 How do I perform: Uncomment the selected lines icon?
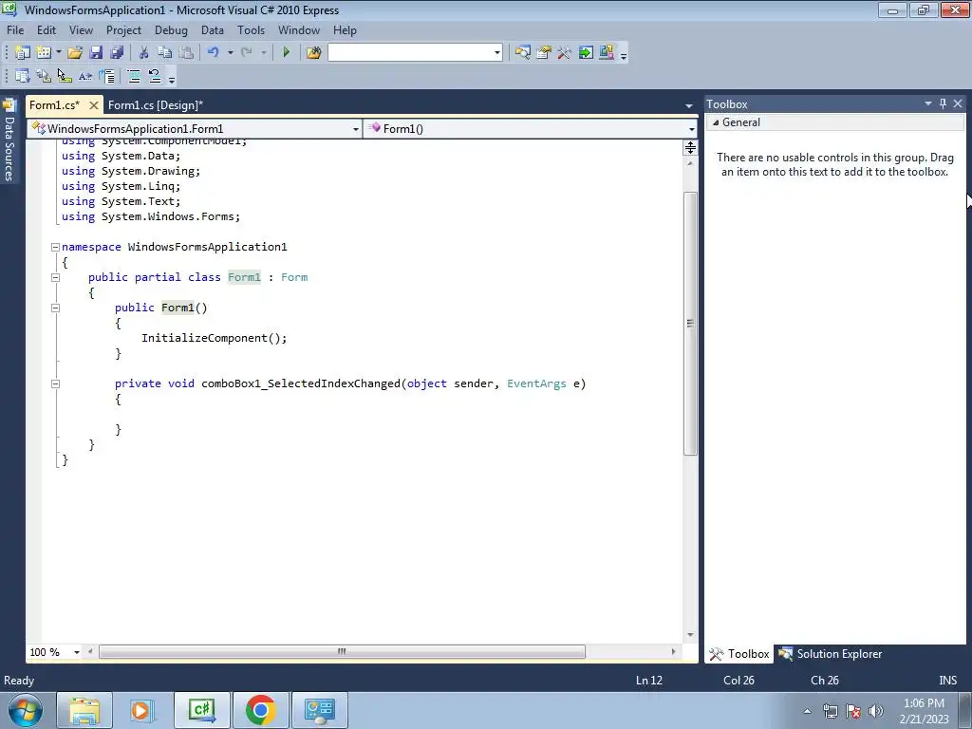(x=155, y=76)
